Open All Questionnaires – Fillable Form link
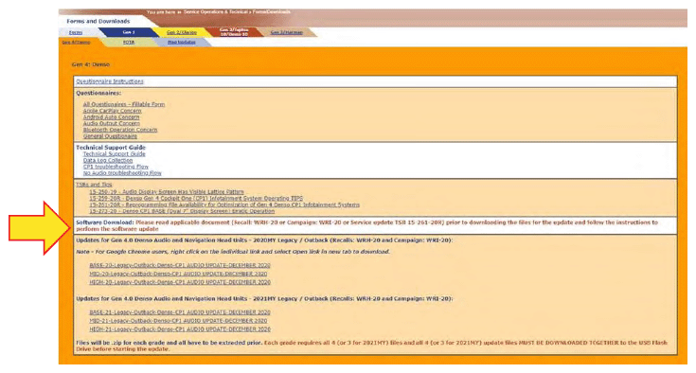 124,104
